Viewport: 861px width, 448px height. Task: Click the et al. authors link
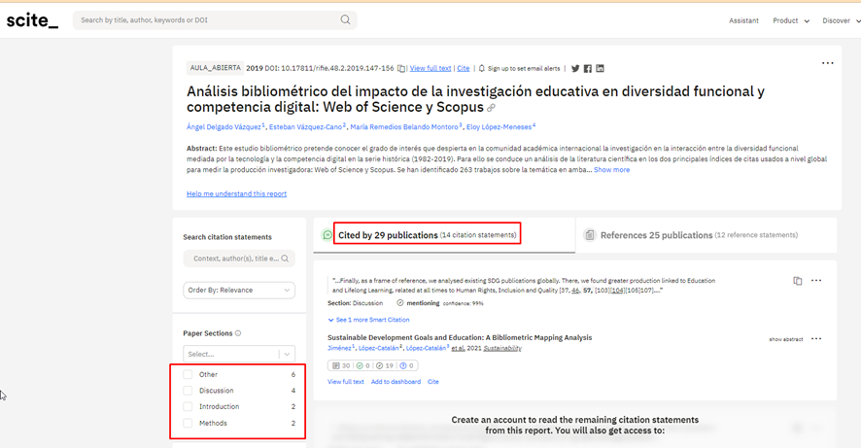[x=458, y=348]
